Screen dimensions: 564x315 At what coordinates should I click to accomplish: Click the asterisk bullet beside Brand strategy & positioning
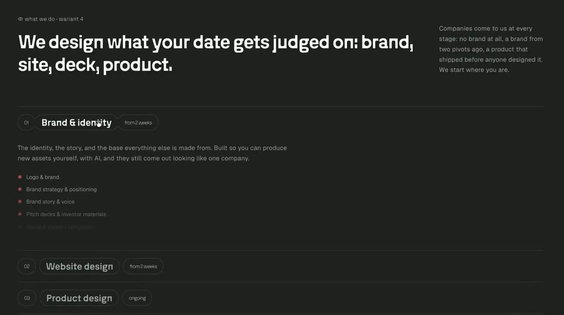[20, 189]
